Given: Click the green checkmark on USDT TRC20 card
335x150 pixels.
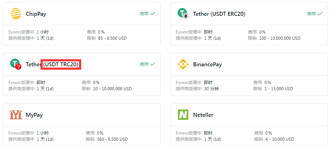Looking at the screenshot, I should (x=153, y=64).
